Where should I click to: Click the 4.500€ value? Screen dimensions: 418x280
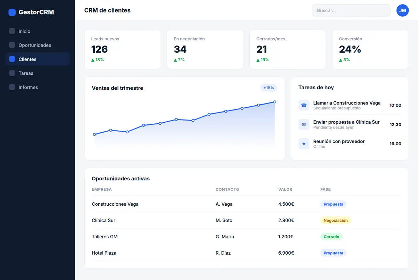click(286, 204)
